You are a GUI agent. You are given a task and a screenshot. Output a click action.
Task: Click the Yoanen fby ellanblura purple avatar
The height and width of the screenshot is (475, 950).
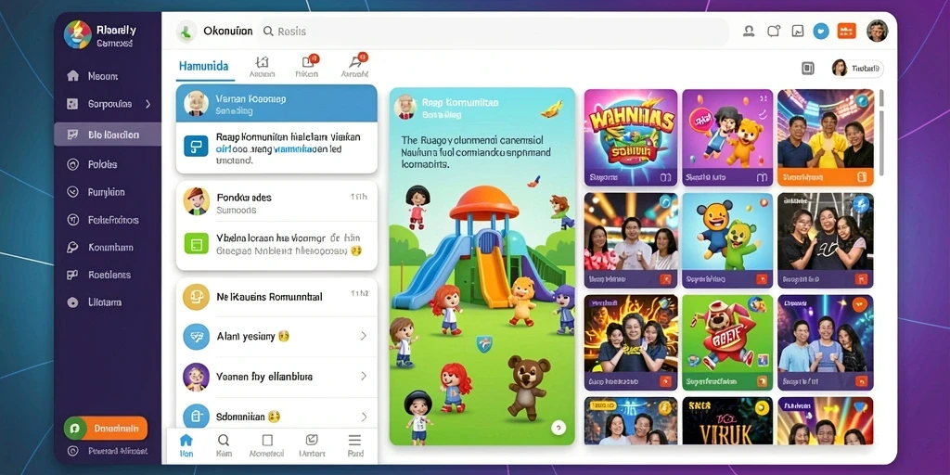point(197,377)
